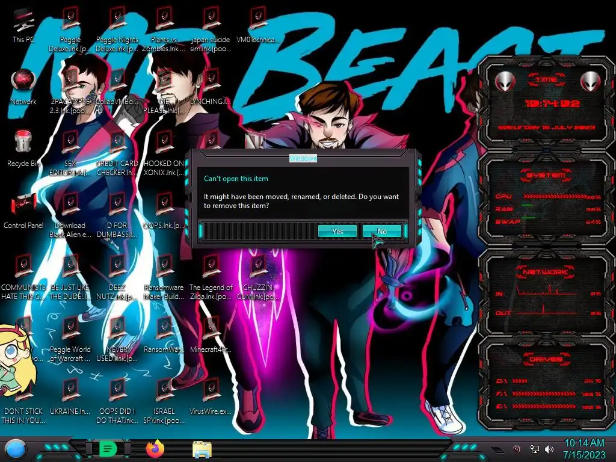This screenshot has height=462, width=616.
Task: Select the Plants vs Zombies shortcut
Action: pyautogui.click(x=164, y=29)
